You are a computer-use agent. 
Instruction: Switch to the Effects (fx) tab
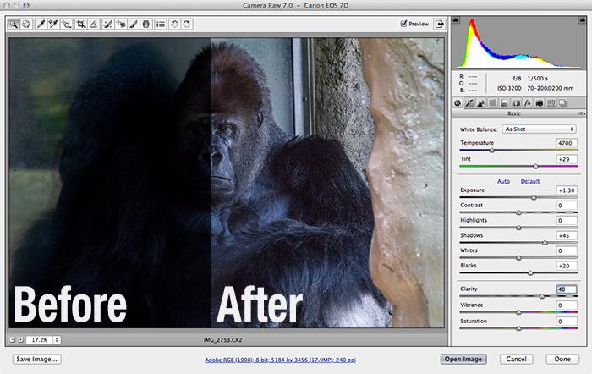[527, 102]
